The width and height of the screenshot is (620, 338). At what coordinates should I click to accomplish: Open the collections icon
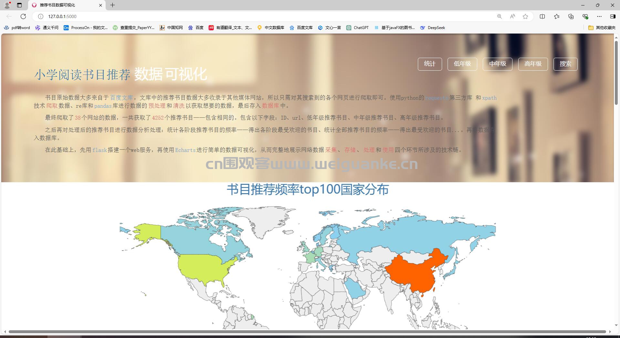[571, 16]
